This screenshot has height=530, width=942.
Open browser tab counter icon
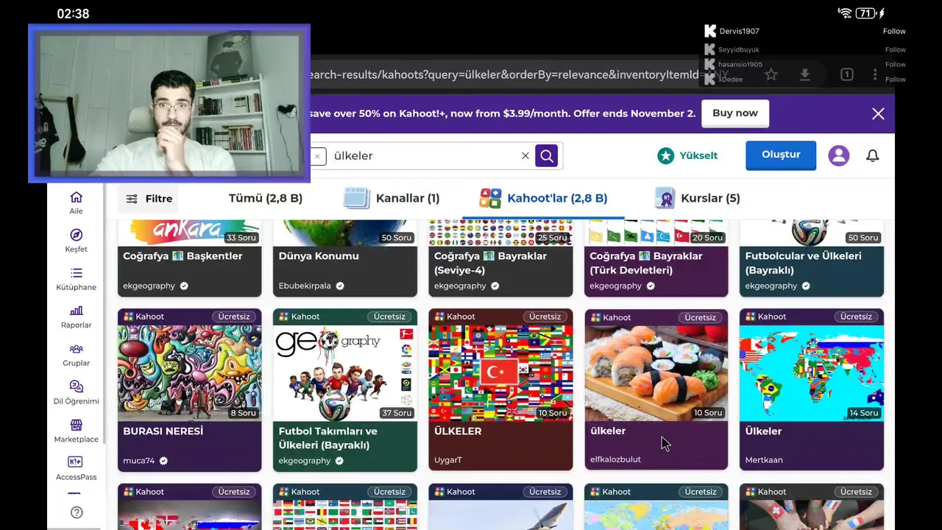pyautogui.click(x=847, y=74)
